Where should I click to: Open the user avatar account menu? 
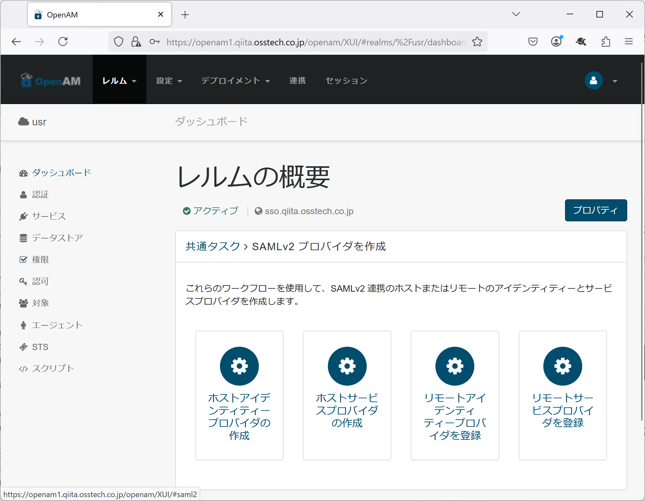point(593,80)
